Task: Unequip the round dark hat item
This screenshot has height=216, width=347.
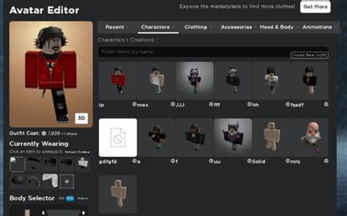Action: point(17,181)
